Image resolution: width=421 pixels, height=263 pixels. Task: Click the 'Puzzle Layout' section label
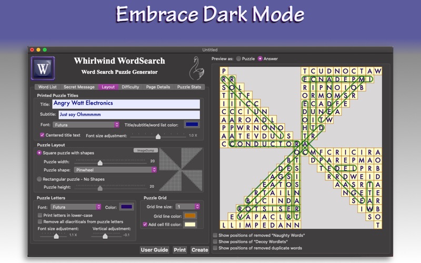51,145
